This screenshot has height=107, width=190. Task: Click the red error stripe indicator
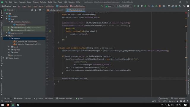click(186, 13)
